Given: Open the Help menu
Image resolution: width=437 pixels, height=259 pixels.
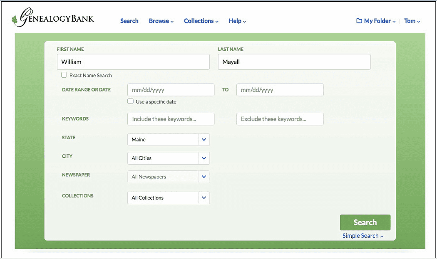Looking at the screenshot, I should [238, 21].
